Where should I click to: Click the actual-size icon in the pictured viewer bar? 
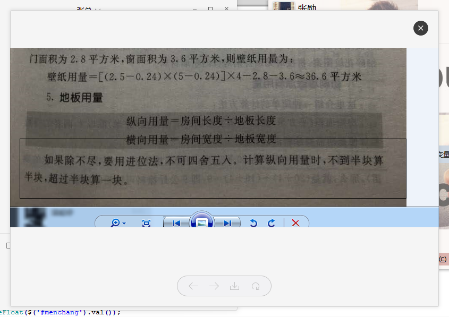[146, 223]
